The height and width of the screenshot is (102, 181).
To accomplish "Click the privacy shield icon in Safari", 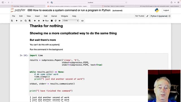I will 48,2.
